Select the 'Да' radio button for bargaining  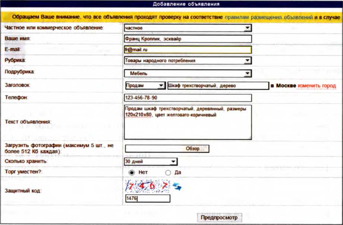point(168,172)
